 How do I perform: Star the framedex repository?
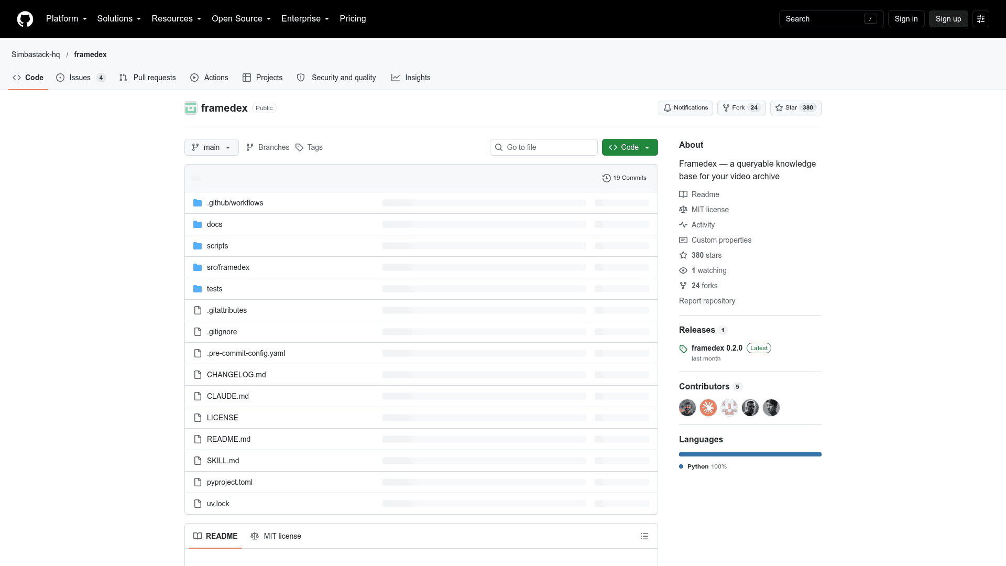[795, 108]
